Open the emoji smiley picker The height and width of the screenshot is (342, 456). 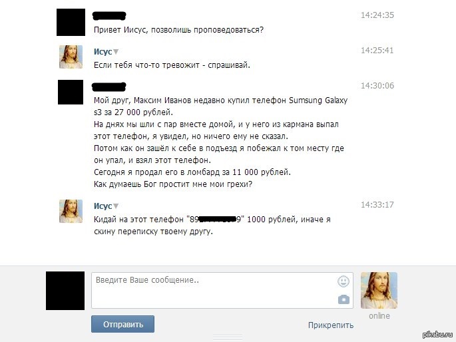[343, 281]
